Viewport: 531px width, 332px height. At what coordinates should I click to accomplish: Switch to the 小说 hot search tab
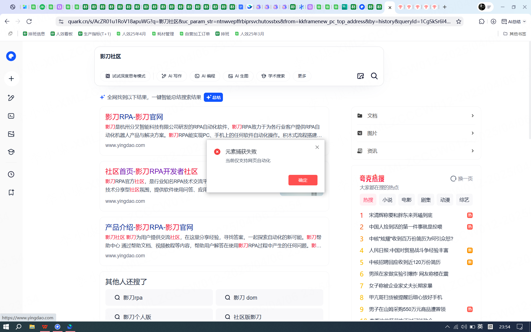387,200
